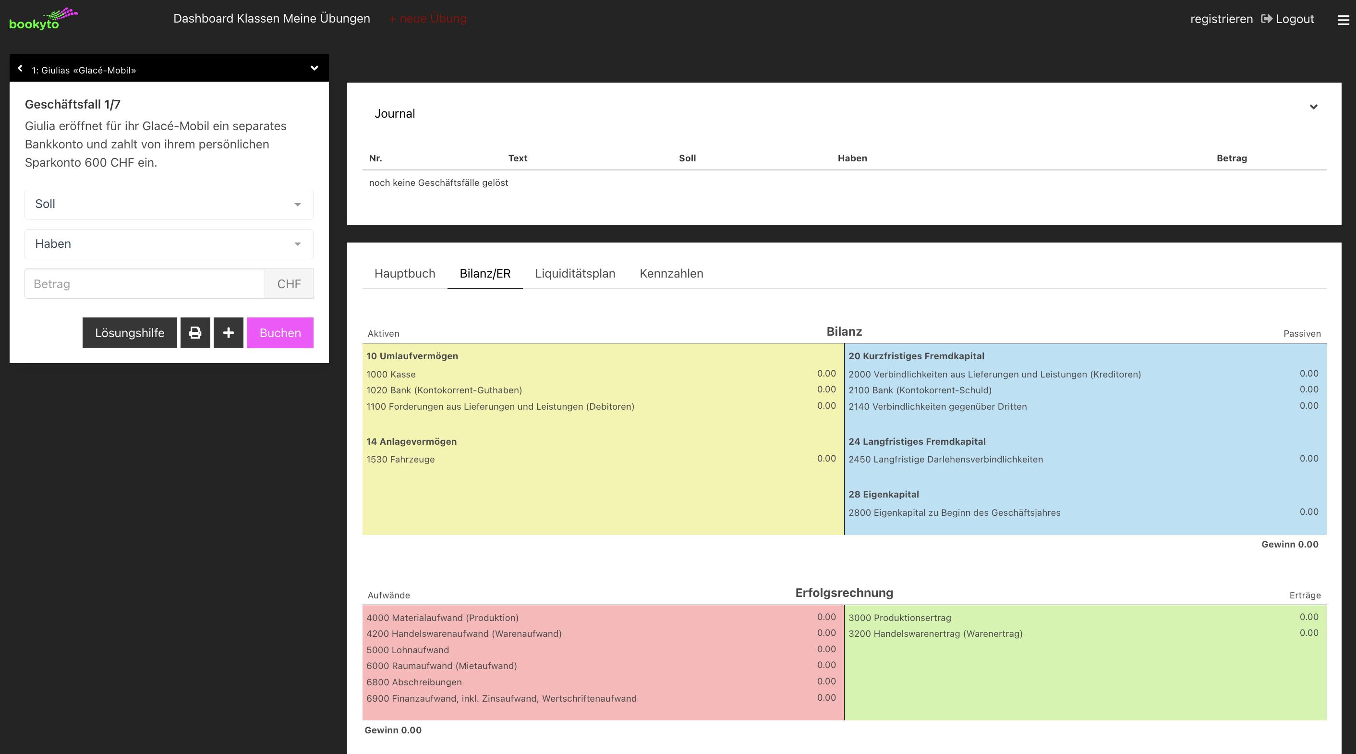
Task: Expand the Giulias Glacé-Mobil exercise dropdown
Action: (x=314, y=68)
